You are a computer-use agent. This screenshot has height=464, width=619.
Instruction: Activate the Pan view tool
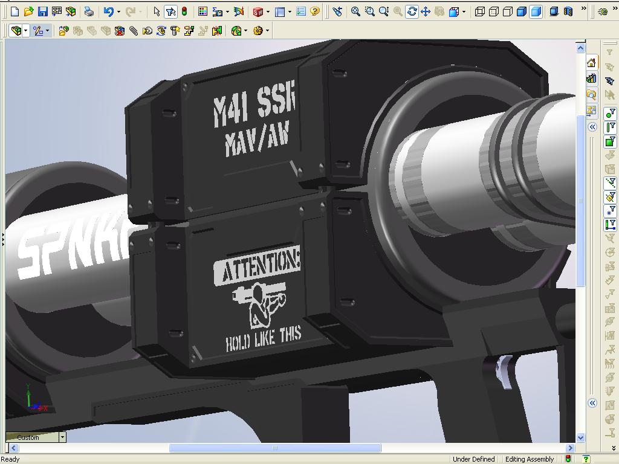pyautogui.click(x=426, y=11)
